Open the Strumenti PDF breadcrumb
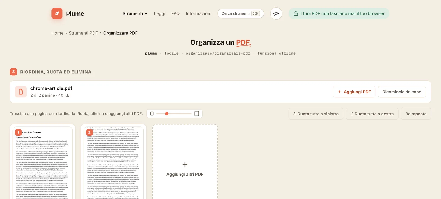Screen dimensions: 441x199 click(x=83, y=33)
